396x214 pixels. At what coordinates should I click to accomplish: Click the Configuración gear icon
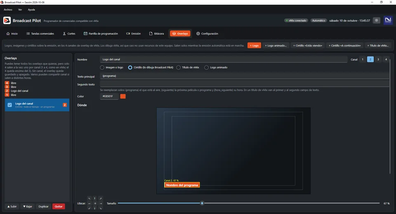point(198,33)
